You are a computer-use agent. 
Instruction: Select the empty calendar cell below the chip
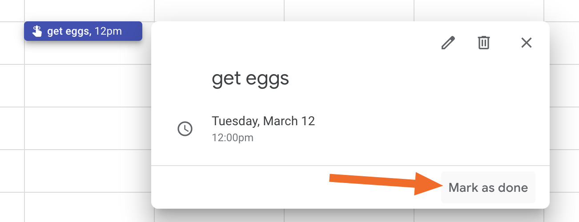[x=88, y=85]
